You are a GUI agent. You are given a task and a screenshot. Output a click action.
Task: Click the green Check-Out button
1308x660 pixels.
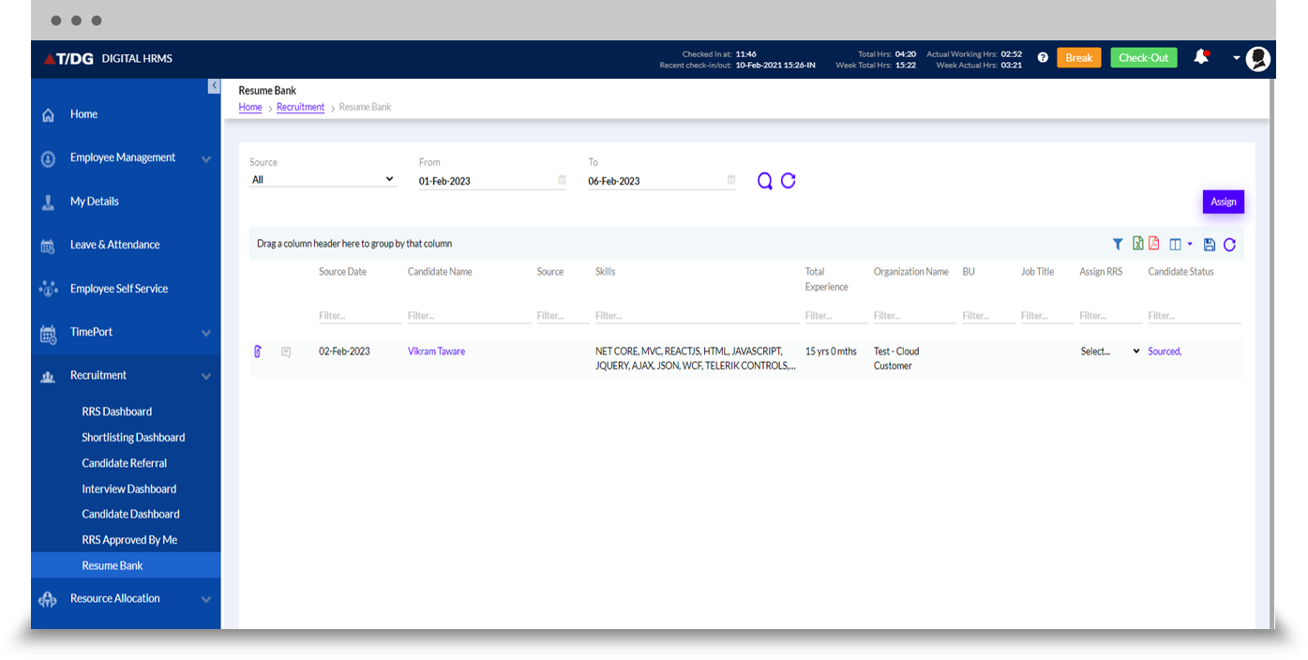tap(1144, 58)
